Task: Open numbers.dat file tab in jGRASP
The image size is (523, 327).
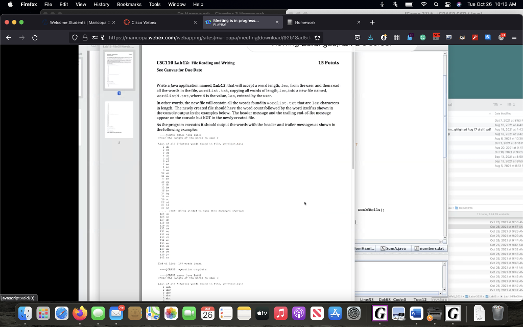Action: [429, 249]
